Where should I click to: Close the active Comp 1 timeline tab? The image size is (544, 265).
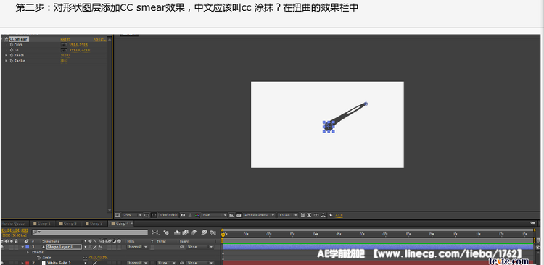(x=131, y=224)
